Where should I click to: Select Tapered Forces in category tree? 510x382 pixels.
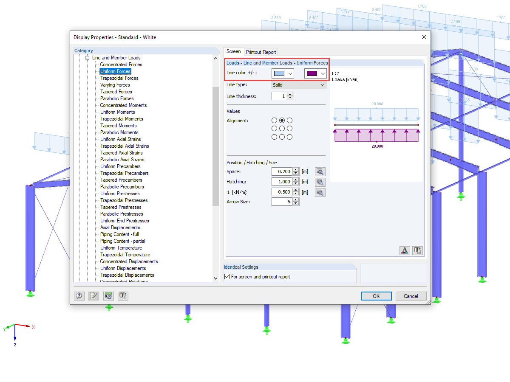(x=116, y=92)
